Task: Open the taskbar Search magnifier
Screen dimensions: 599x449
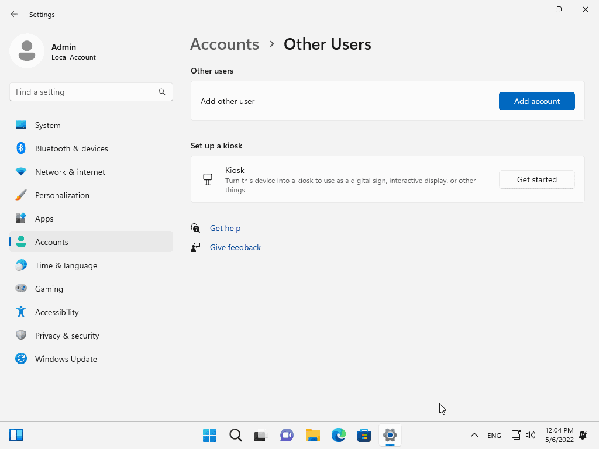Action: pos(235,435)
